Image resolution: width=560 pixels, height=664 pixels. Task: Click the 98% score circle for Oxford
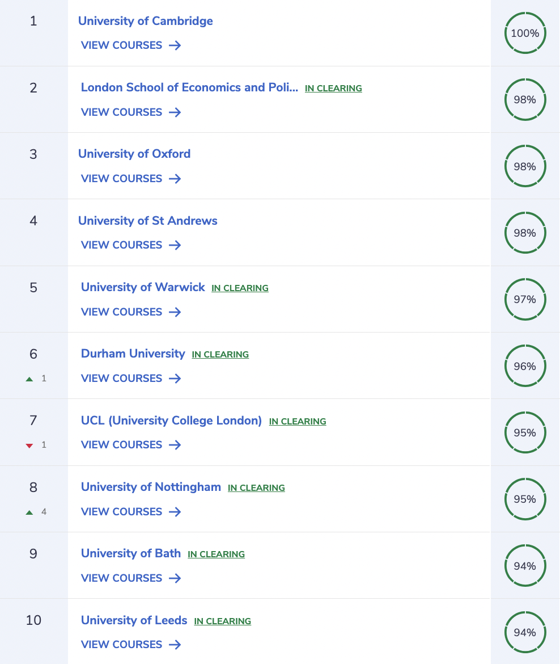525,166
